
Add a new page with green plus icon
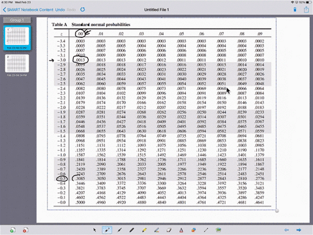pos(12,230)
